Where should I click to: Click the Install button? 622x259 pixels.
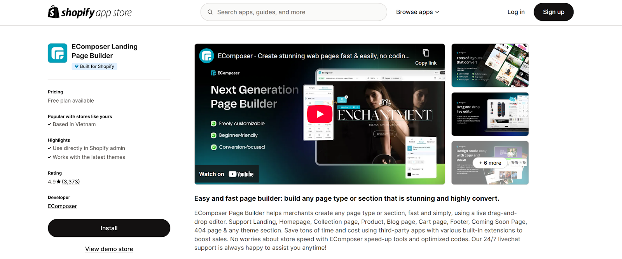coord(109,228)
